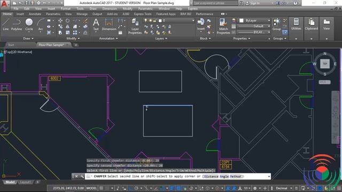Image resolution: width=342 pixels, height=192 pixels.
Task: Expand the Annotation panel
Action: (x=108, y=38)
